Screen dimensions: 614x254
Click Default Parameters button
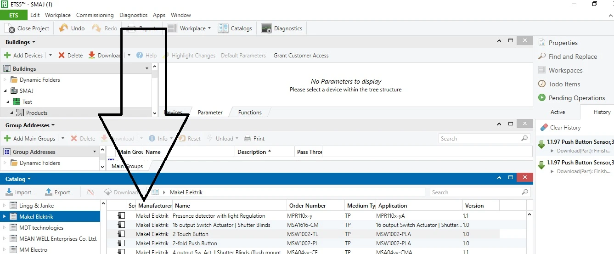click(243, 56)
